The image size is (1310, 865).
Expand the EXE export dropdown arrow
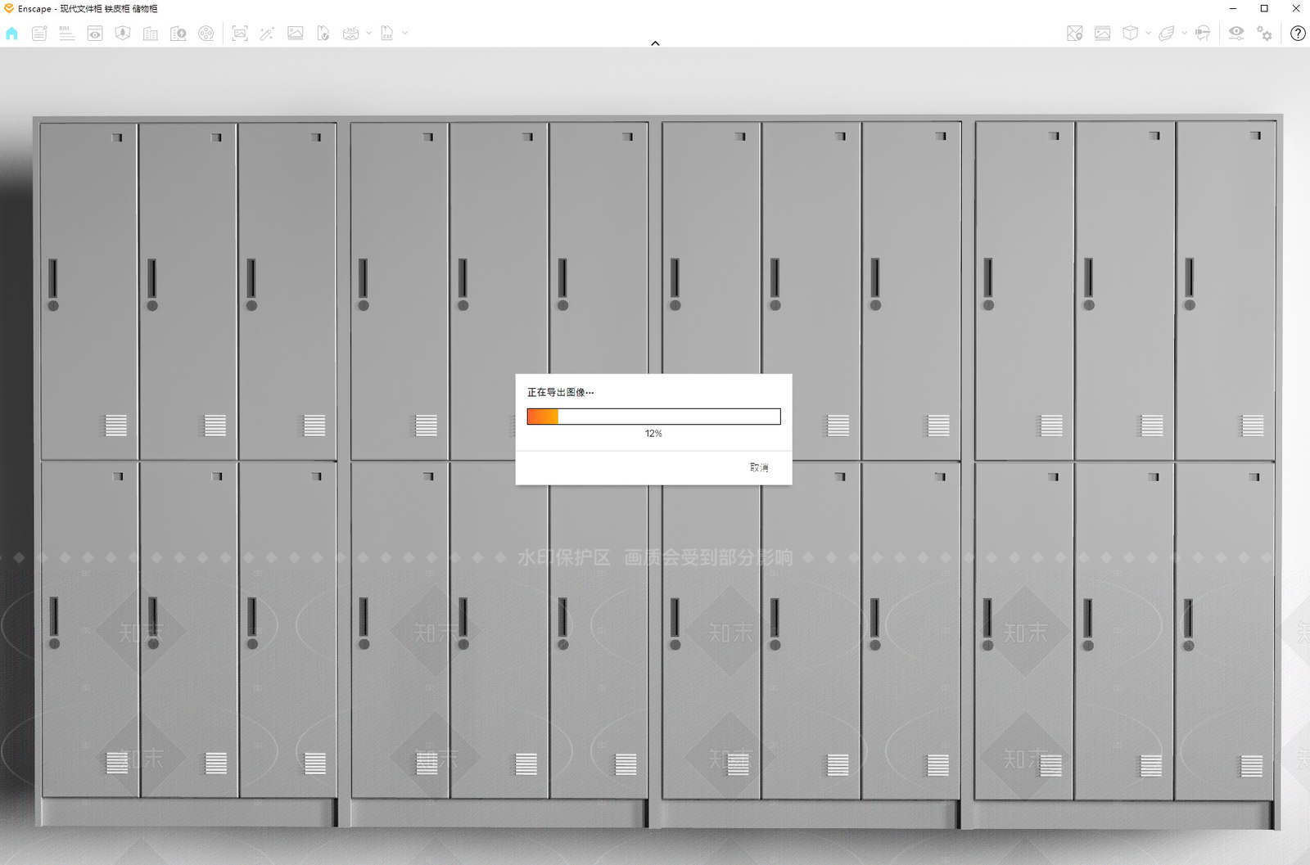(x=404, y=34)
